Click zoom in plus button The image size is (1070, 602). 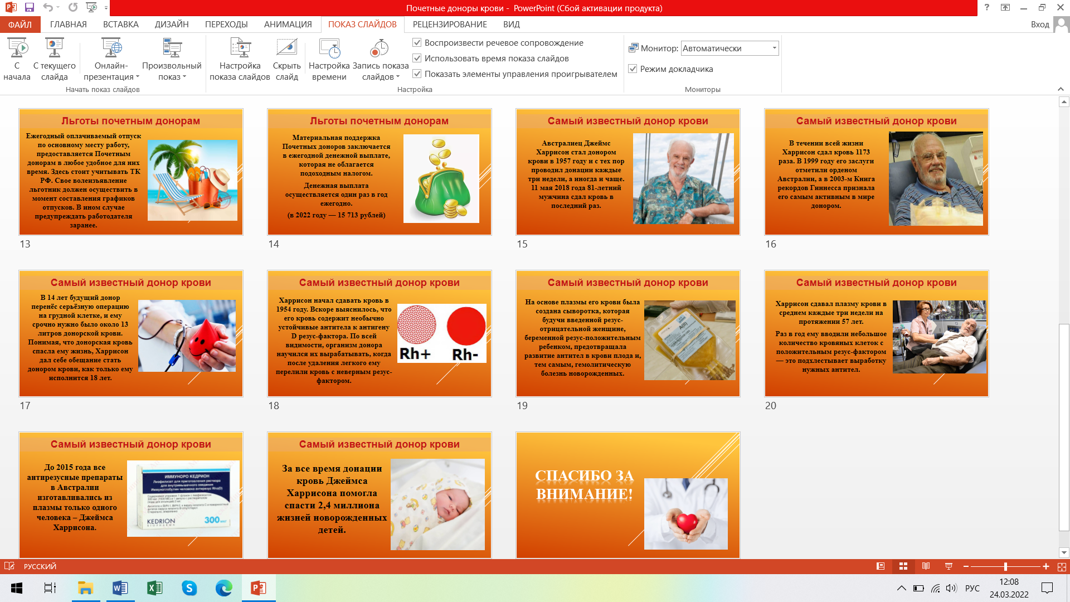[x=1046, y=566]
